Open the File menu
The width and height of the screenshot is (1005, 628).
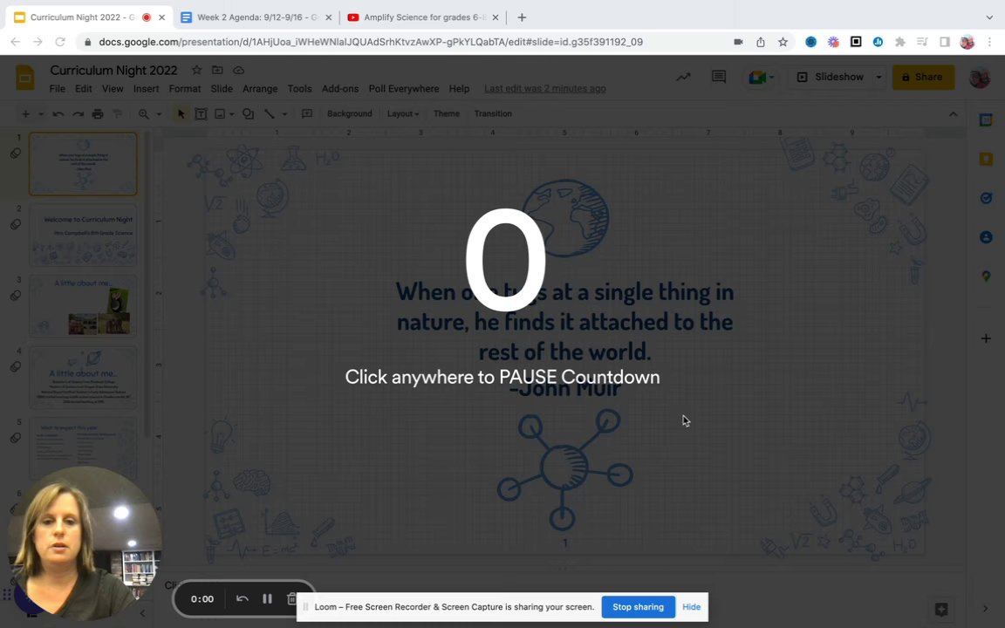point(57,89)
